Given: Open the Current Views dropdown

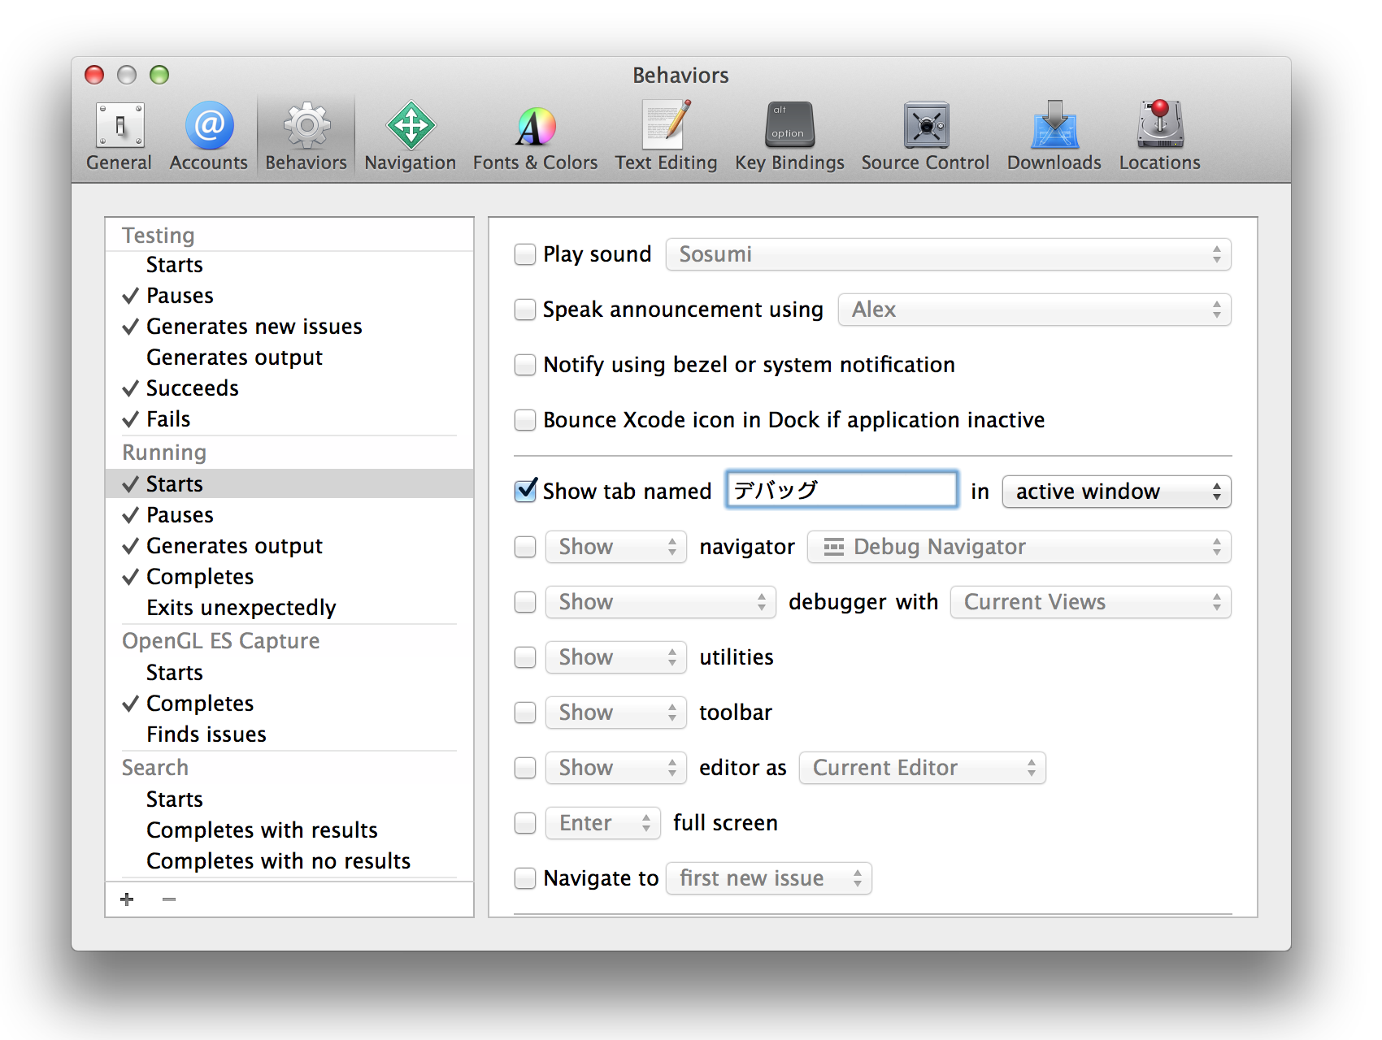Looking at the screenshot, I should pos(1091,602).
